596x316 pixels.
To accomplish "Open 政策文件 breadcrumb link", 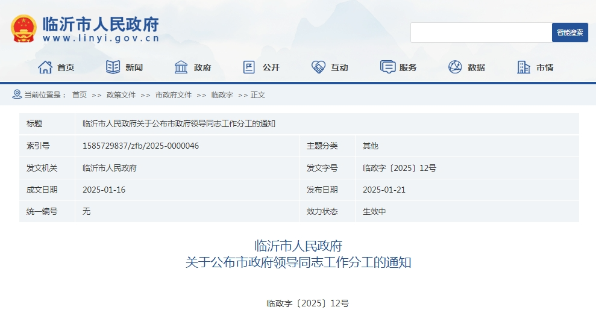I will pos(121,95).
